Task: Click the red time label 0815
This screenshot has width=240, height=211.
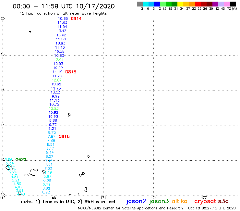Action: (71, 72)
